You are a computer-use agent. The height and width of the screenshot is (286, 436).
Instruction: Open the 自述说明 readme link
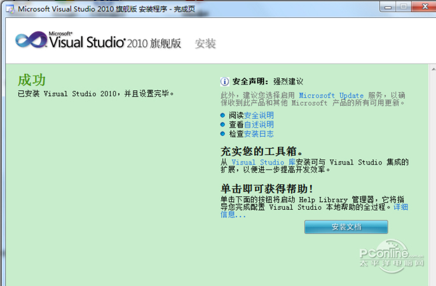[259, 124]
